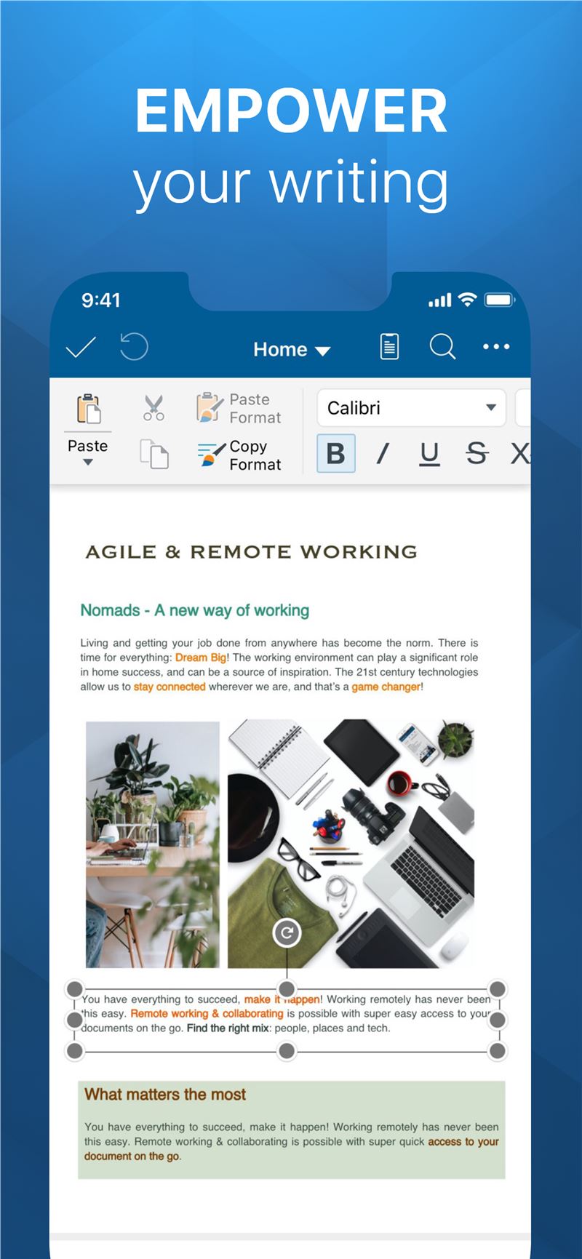The height and width of the screenshot is (1259, 582).
Task: Expand the Paste options arrow
Action: click(88, 462)
